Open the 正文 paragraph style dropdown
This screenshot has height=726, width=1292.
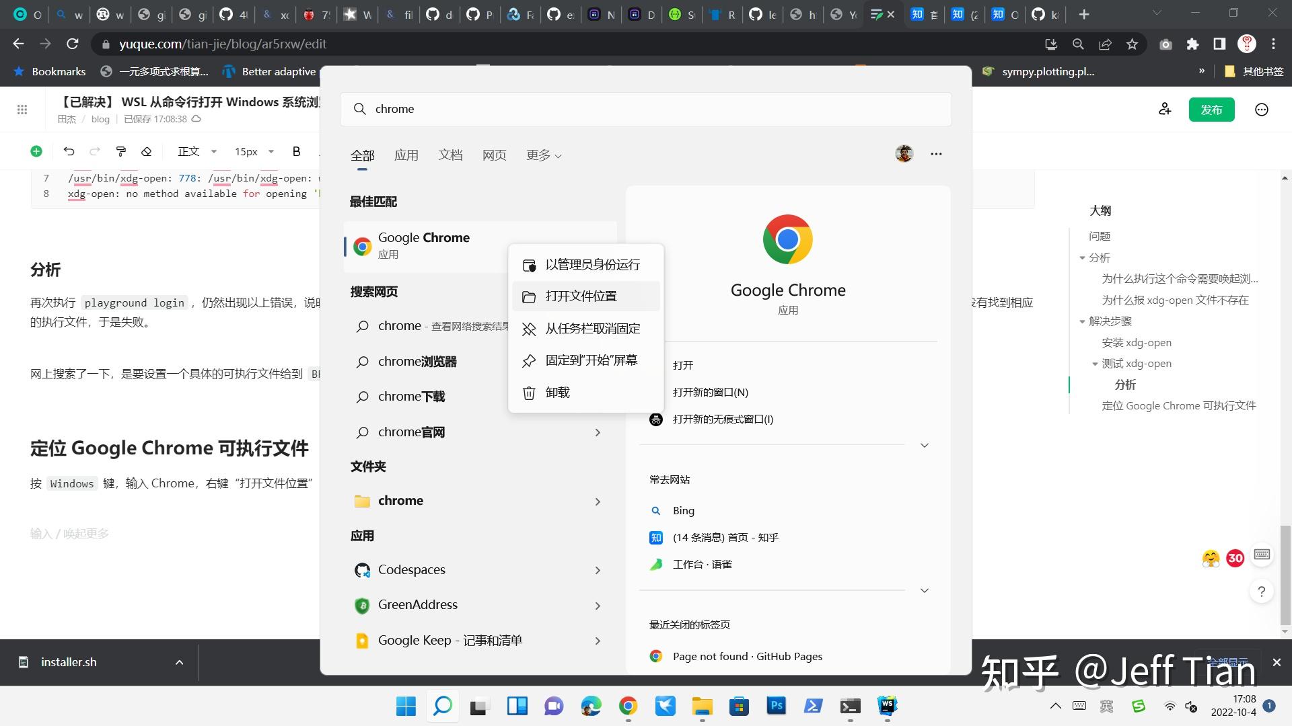point(196,151)
